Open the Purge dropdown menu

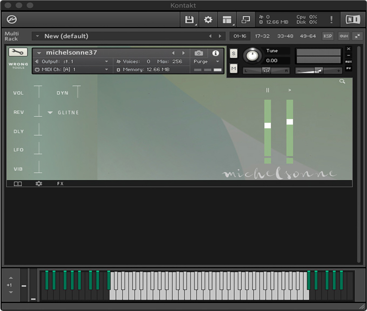point(217,61)
